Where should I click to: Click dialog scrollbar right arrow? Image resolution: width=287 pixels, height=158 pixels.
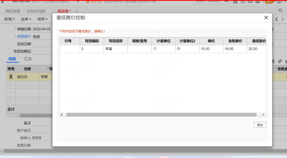(x=263, y=115)
